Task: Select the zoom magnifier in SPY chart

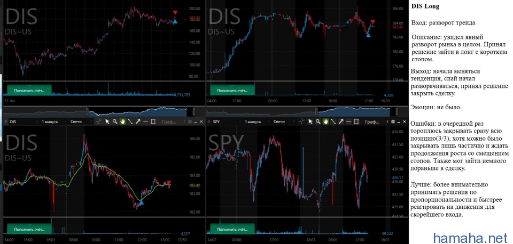Action: [318, 121]
